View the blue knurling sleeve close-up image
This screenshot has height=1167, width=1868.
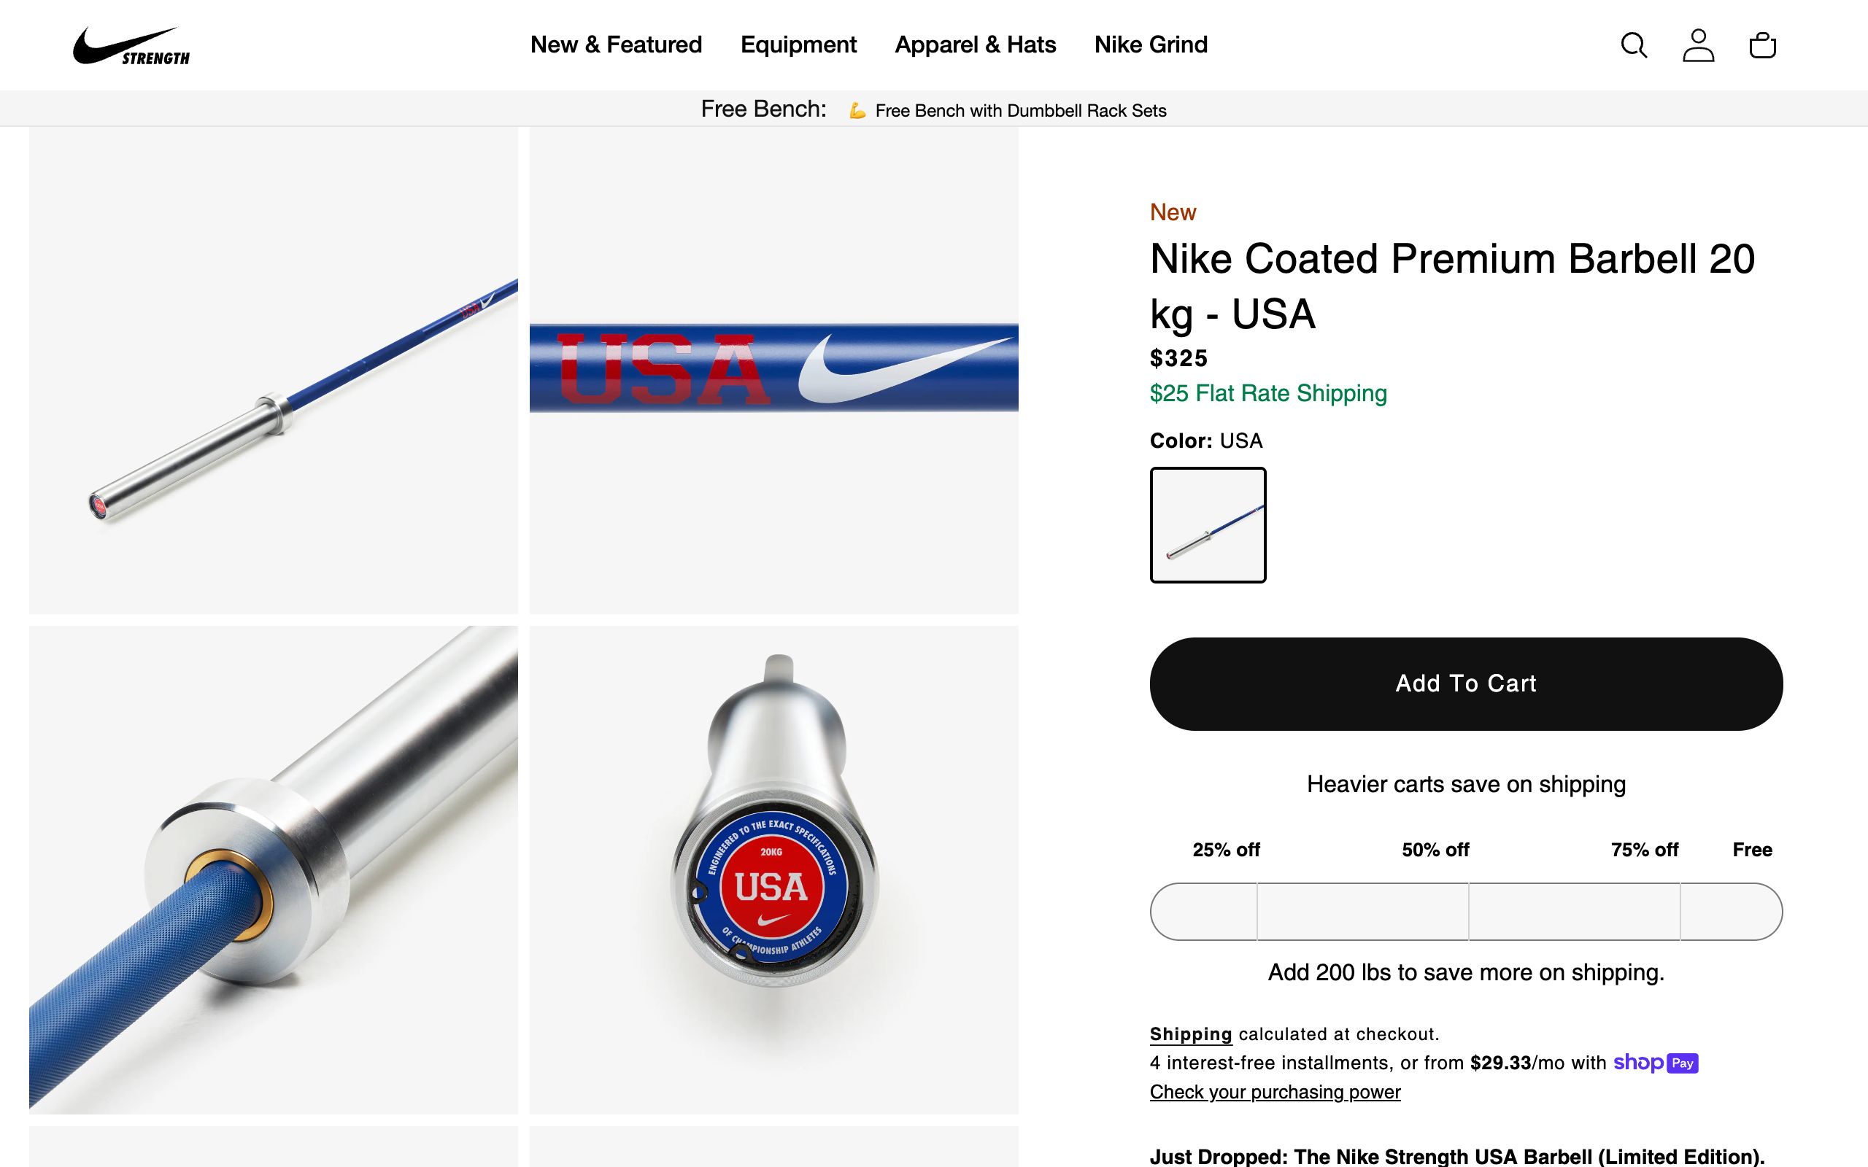tap(273, 870)
